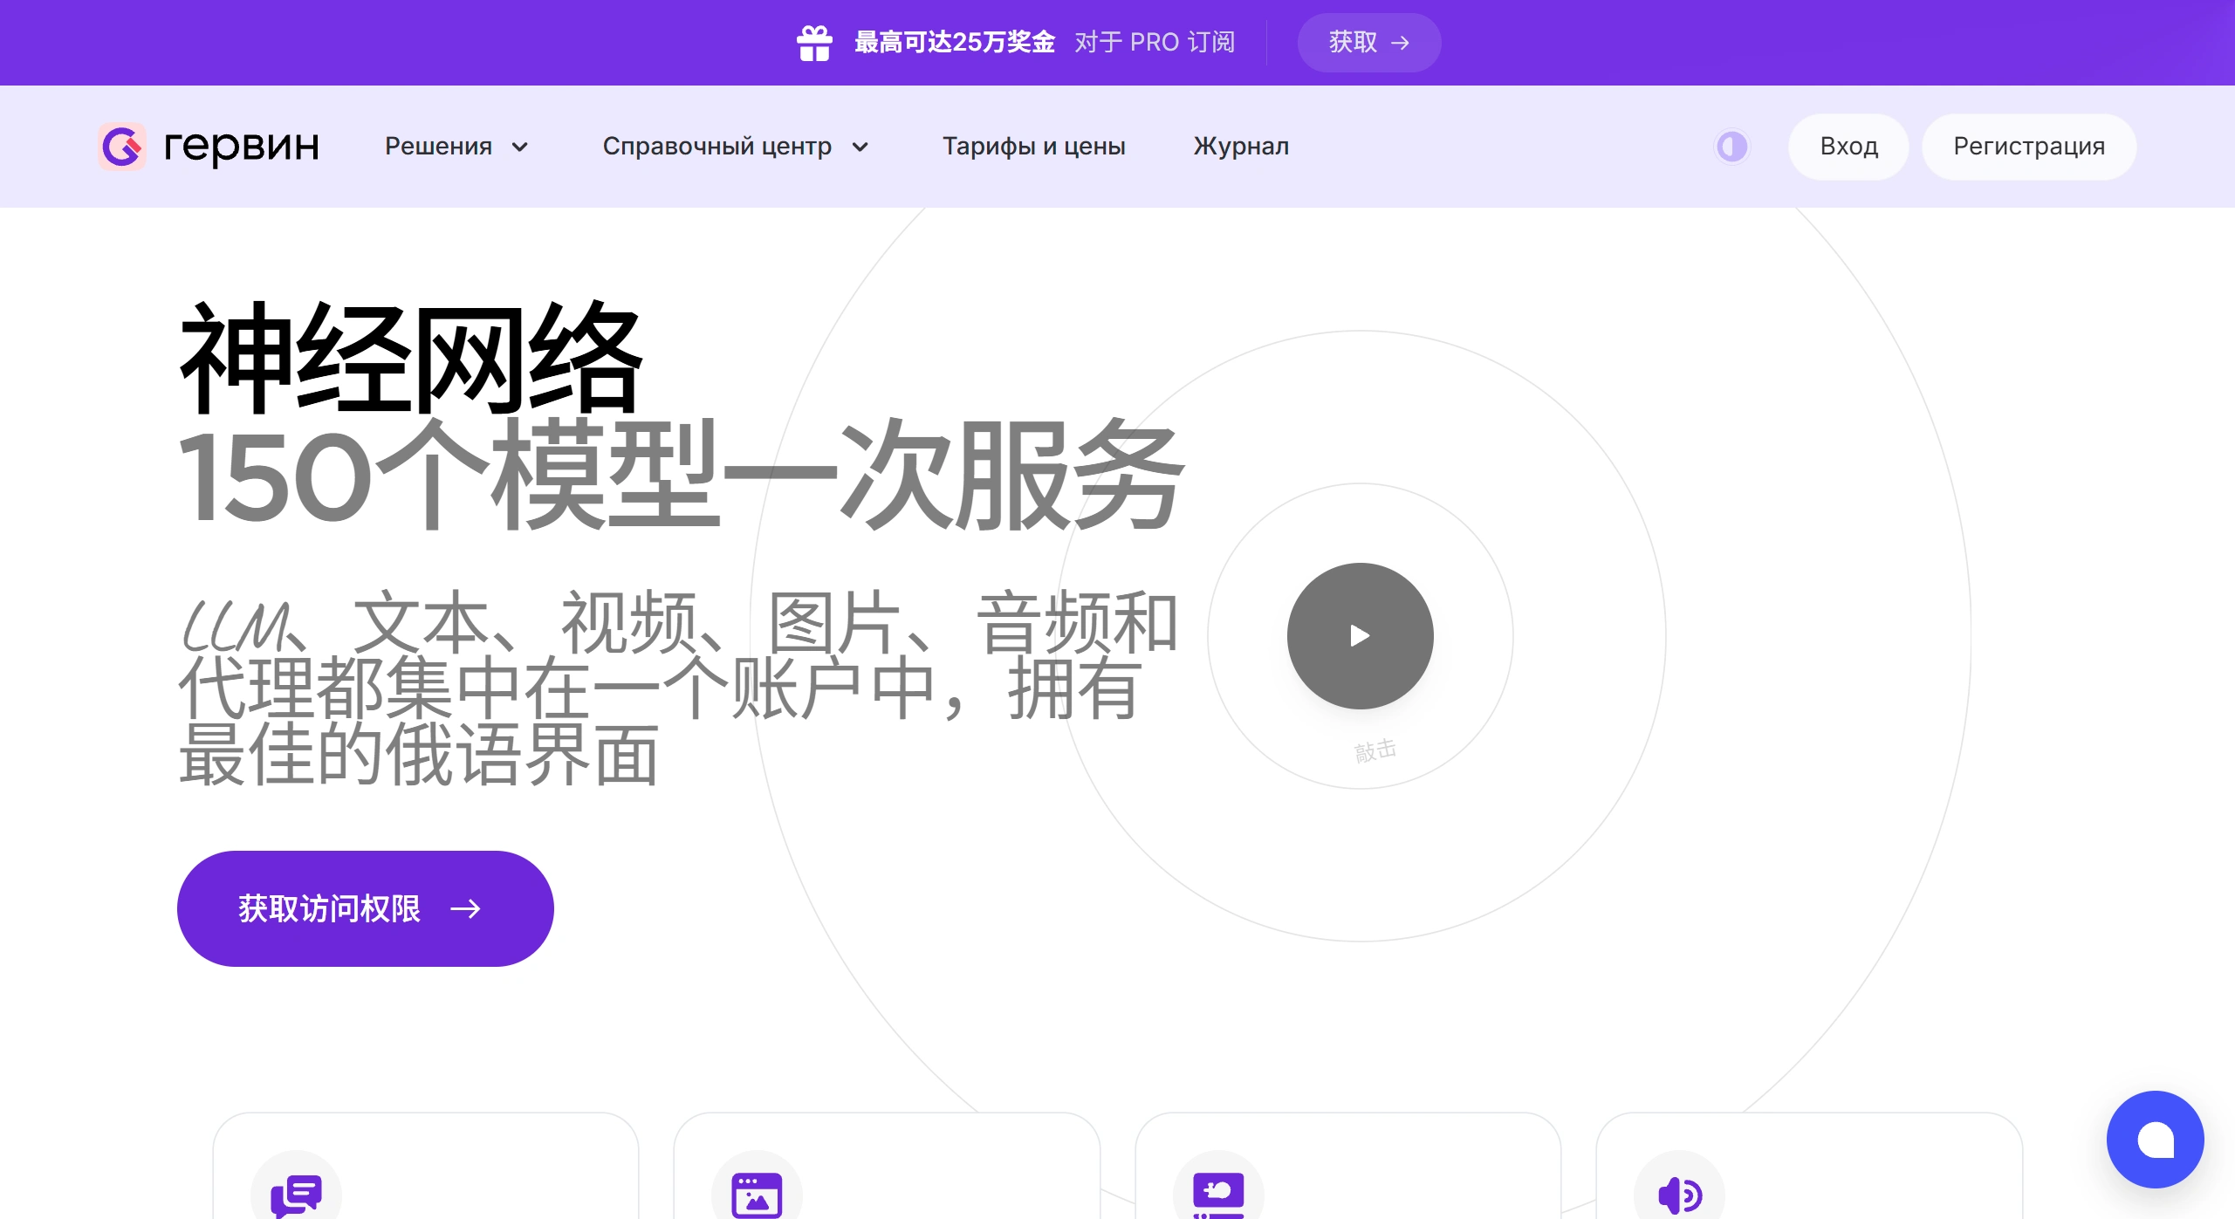Open Тарифы и цены page
The width and height of the screenshot is (2235, 1219).
[x=1033, y=147]
